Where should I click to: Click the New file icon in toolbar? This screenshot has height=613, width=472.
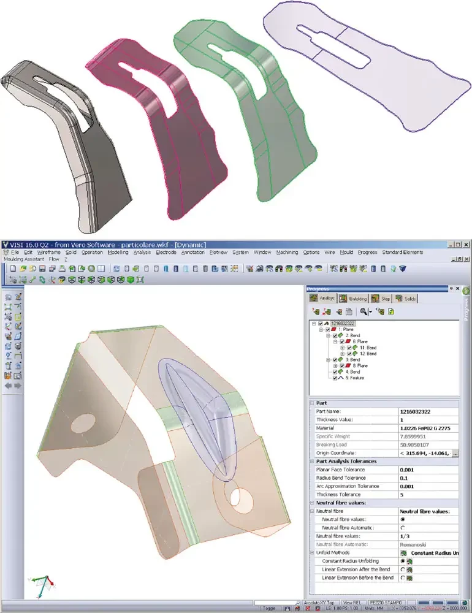13,268
